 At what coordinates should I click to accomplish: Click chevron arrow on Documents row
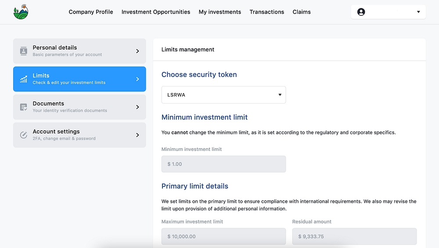click(x=137, y=107)
